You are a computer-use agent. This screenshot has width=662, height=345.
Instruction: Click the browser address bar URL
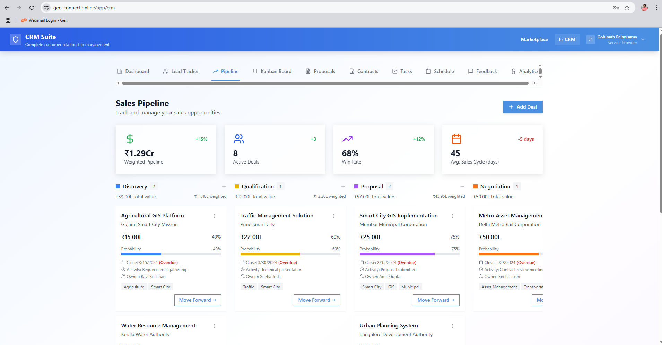(x=84, y=8)
